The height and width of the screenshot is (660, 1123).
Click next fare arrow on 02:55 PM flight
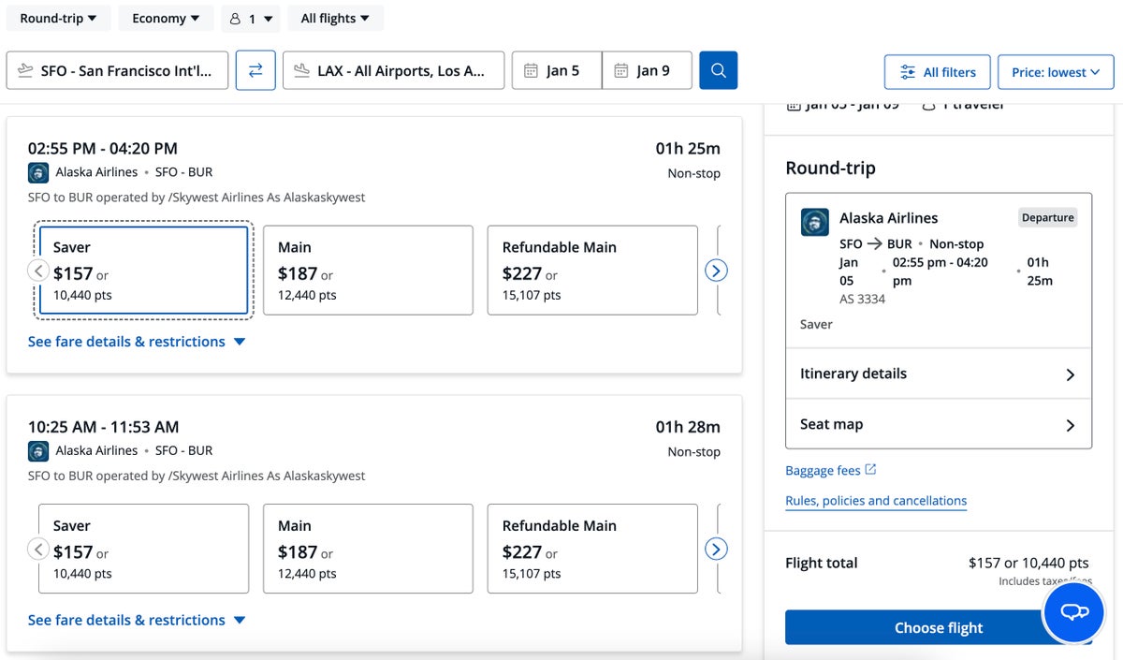tap(716, 271)
